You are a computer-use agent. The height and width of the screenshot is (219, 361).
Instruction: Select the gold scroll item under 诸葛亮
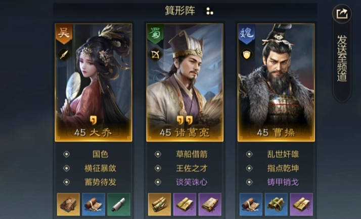pyautogui.click(x=160, y=204)
